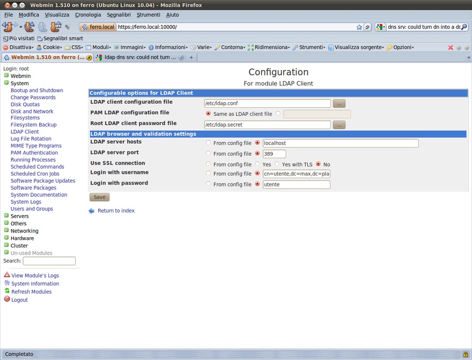Open the CSS dropdown menu
Viewport: 472px width, 360px height.
click(x=74, y=48)
